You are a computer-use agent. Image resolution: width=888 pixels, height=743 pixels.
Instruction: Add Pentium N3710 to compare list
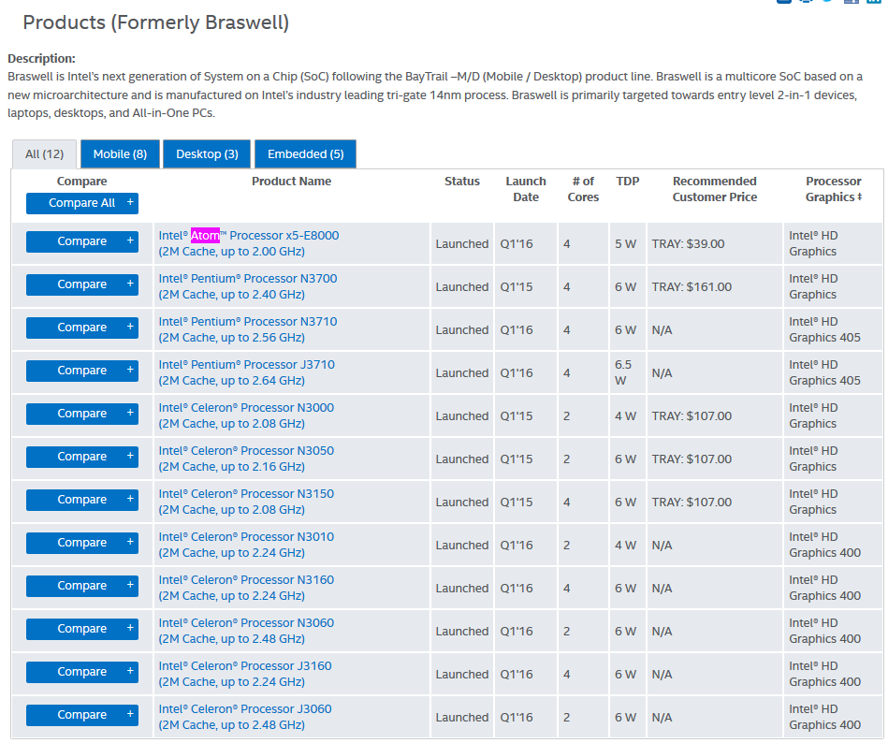(x=82, y=328)
